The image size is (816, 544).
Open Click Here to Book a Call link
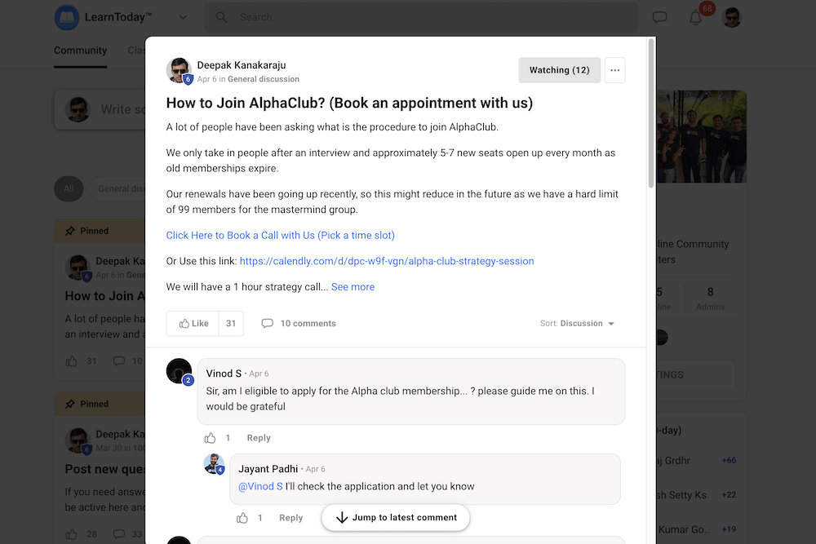coord(281,236)
